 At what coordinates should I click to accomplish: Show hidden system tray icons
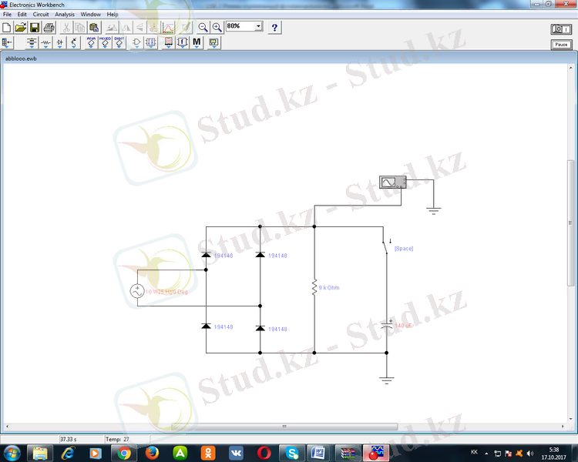click(x=486, y=454)
